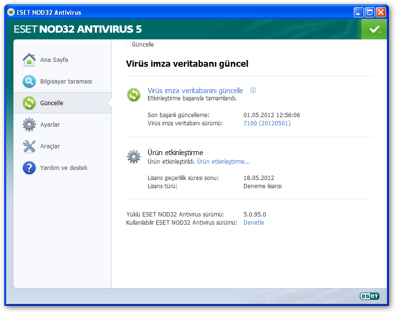
Task: Click the Ayarlar gear icon in the sidebar
Action: point(29,124)
